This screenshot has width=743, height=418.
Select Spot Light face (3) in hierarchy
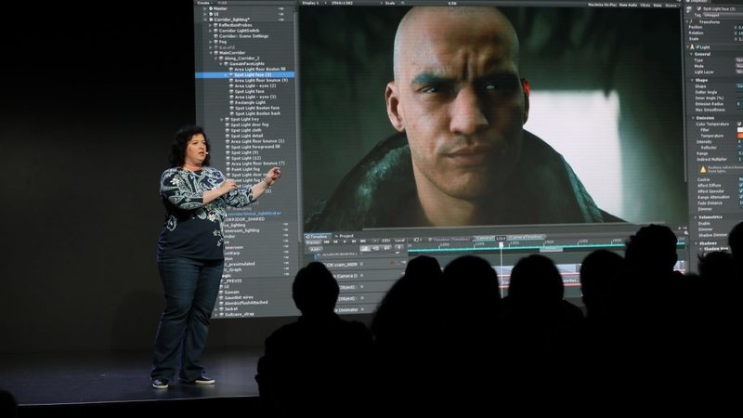(x=245, y=75)
